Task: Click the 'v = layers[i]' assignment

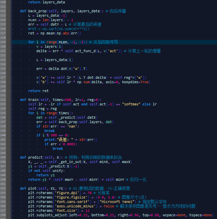Action: pos(49,46)
